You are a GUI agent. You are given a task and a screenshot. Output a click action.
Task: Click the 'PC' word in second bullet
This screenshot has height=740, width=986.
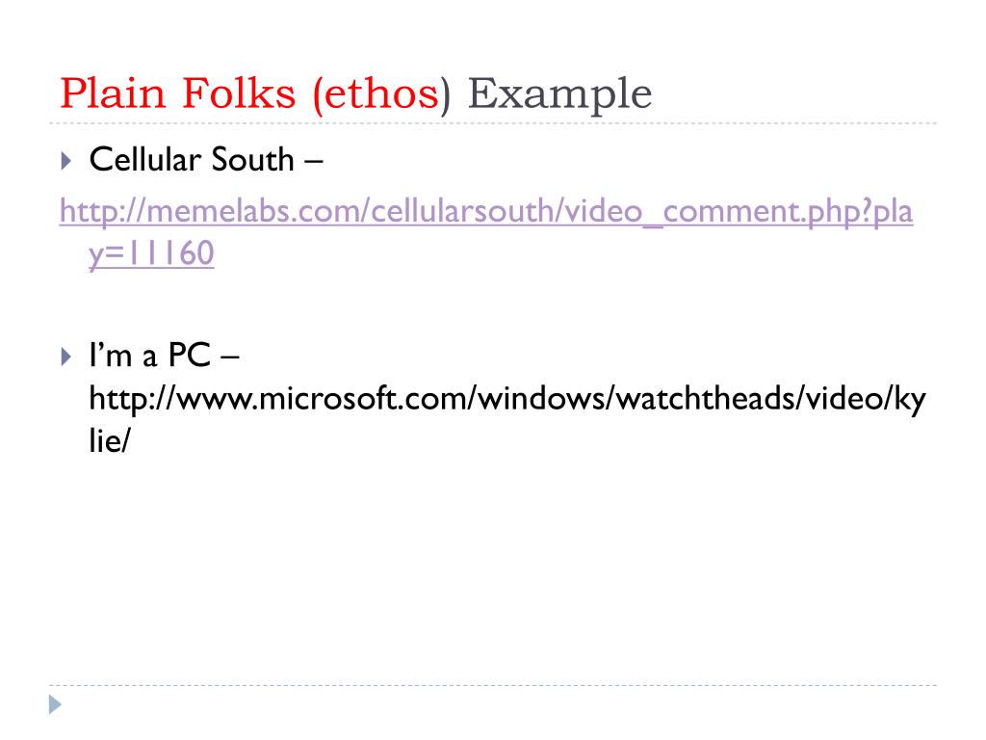(190, 356)
